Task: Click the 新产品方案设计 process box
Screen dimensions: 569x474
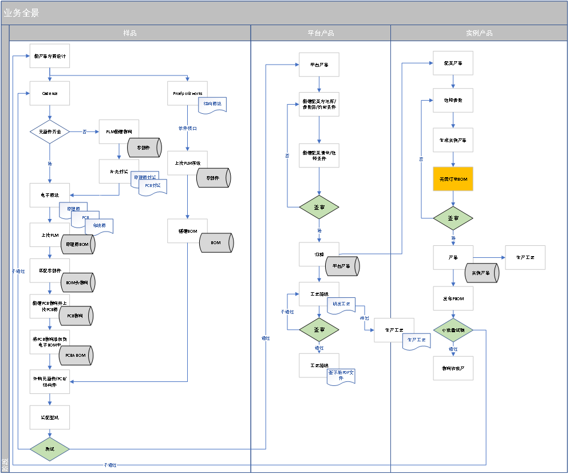Action: [50, 56]
